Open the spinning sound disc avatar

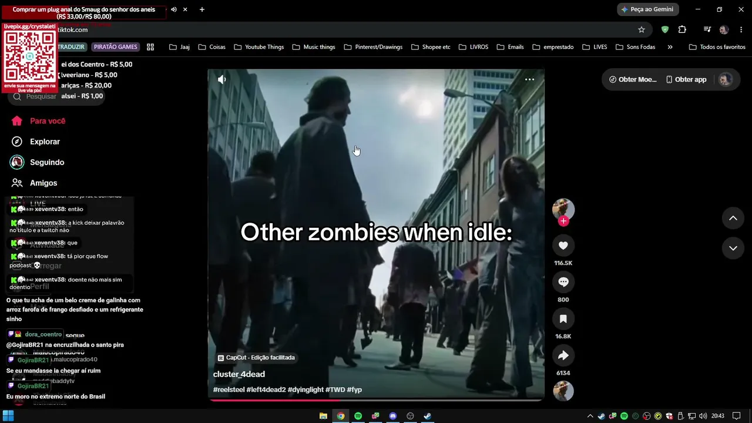pos(563,391)
